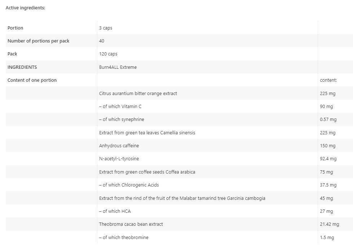Click the '– of which Chlorogenic Acids' entry
The image size is (353, 247).
129,185
